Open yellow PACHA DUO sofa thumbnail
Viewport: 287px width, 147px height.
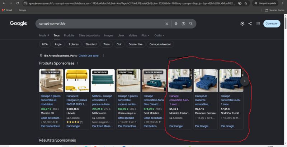tap(77, 80)
